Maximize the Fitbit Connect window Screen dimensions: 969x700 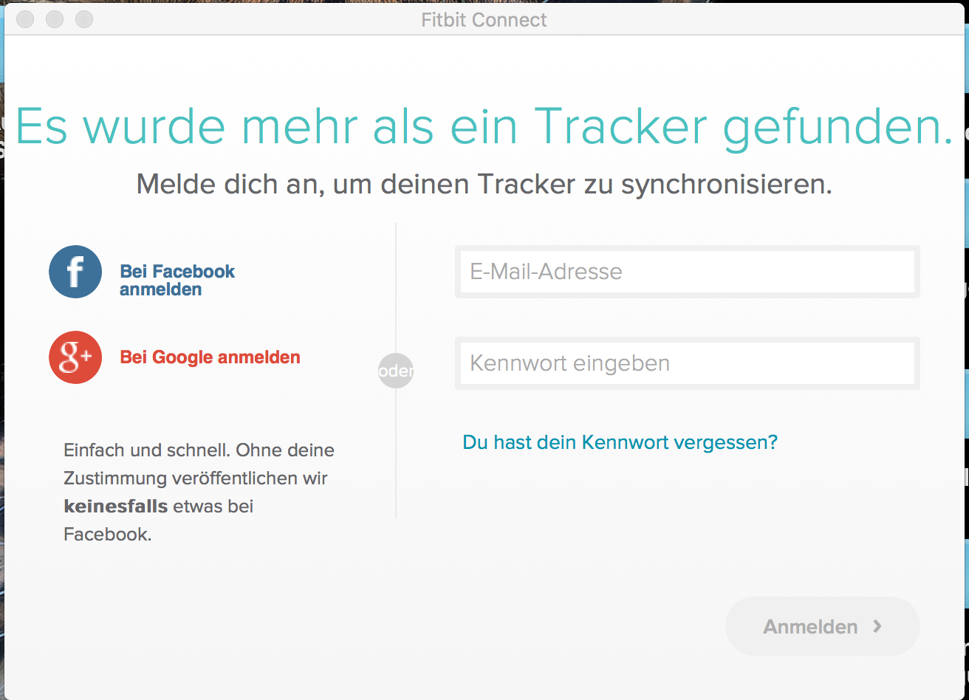click(84, 19)
